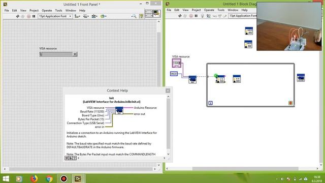Click the volume icon in system tray
Screen dimensions: 325x183
point(282,179)
